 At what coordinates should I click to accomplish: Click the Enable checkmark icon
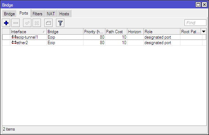pos(27,23)
